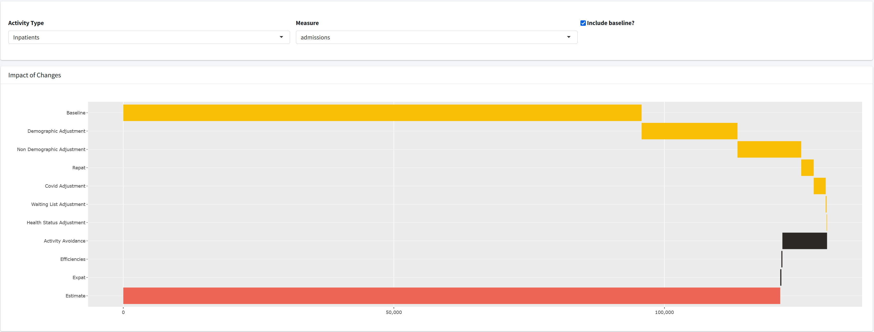This screenshot has width=874, height=332.
Task: Click the Health Status Adjustment axis label
Action: (x=56, y=222)
